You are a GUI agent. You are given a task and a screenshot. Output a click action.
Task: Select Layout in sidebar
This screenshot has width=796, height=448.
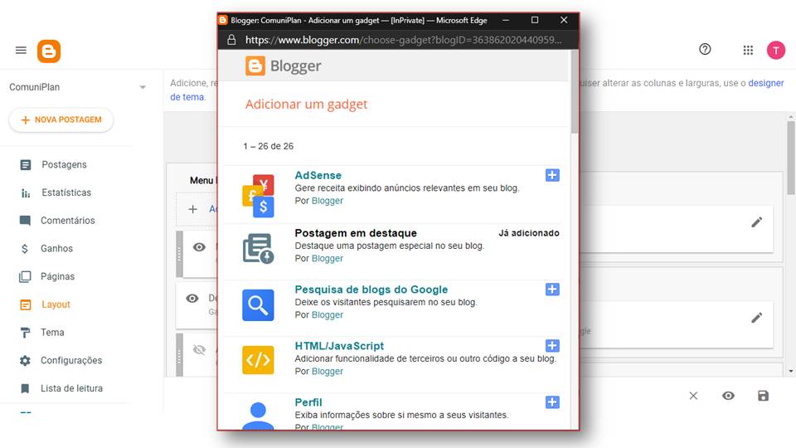[x=56, y=304]
